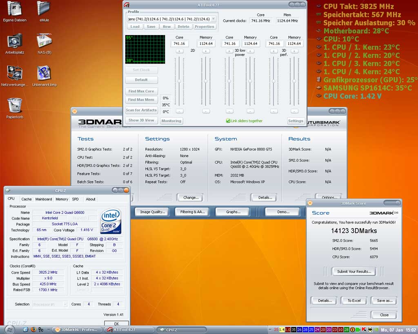
Task: Open the SPD tab in CPU-Z
Action: click(76, 199)
